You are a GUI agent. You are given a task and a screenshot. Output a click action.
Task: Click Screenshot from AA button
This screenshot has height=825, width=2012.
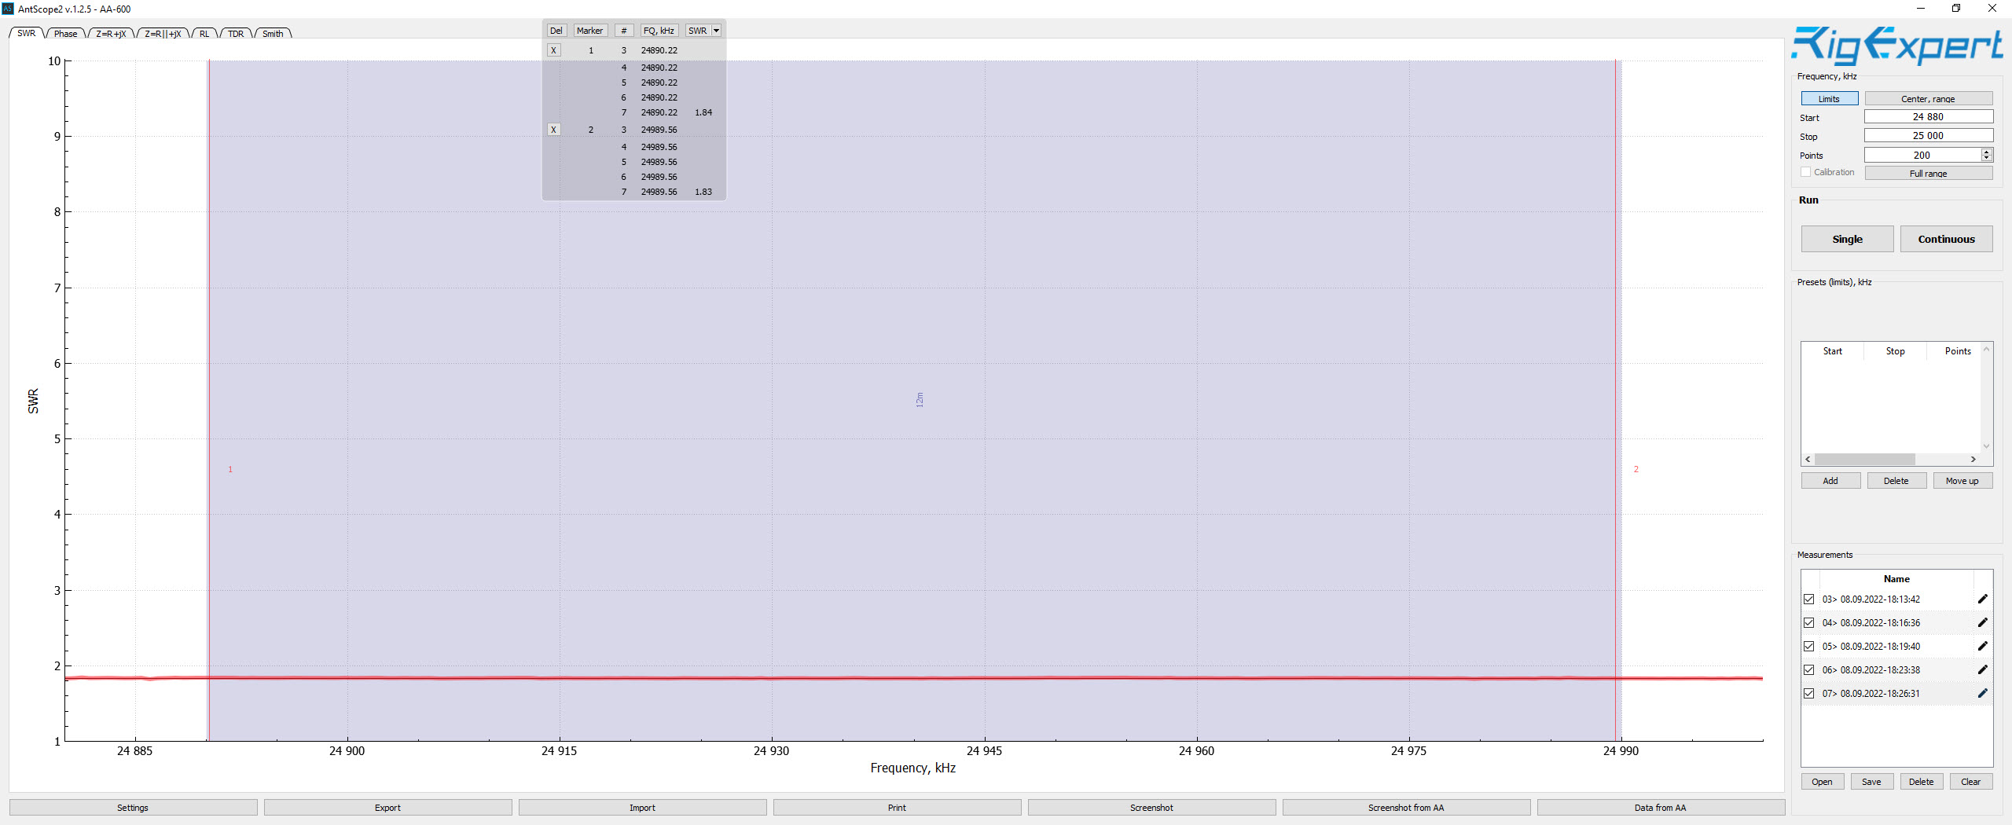point(1406,807)
